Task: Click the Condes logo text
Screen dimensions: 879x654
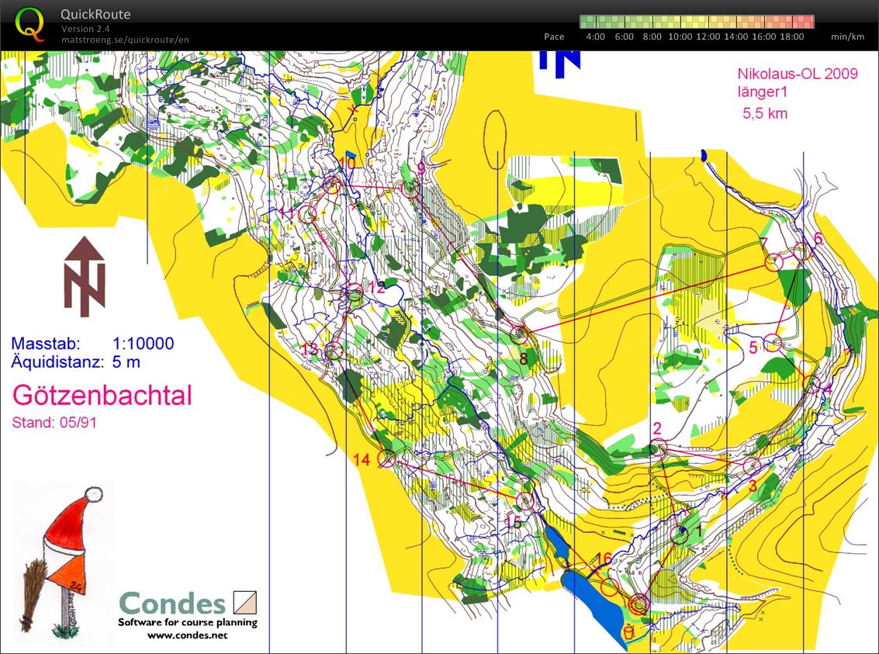Action: [x=171, y=603]
